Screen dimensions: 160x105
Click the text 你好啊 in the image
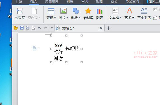(72, 48)
